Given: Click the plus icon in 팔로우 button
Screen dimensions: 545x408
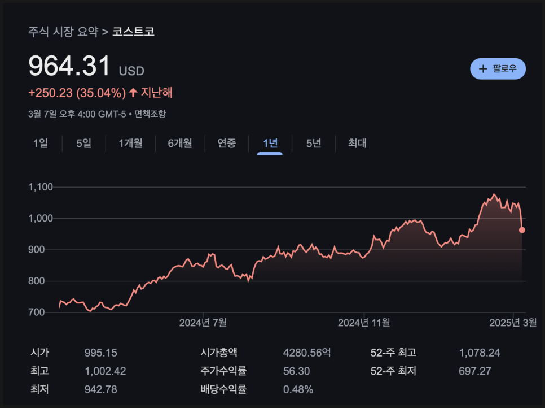Looking at the screenshot, I should [x=483, y=69].
